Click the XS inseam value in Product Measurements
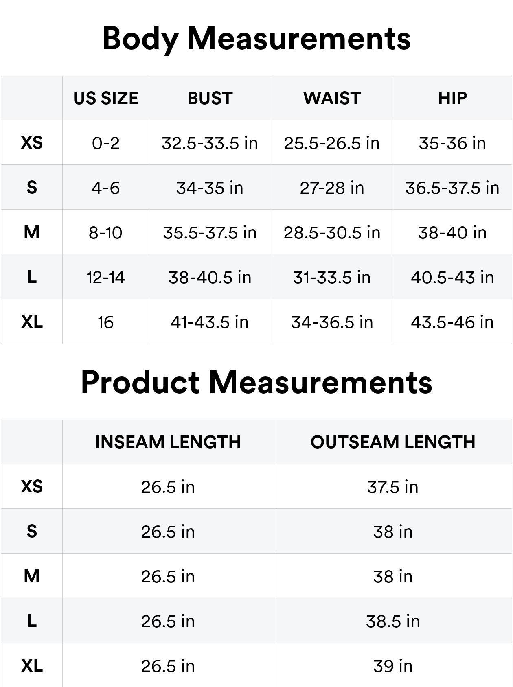This screenshot has height=687, width=513. (x=168, y=487)
